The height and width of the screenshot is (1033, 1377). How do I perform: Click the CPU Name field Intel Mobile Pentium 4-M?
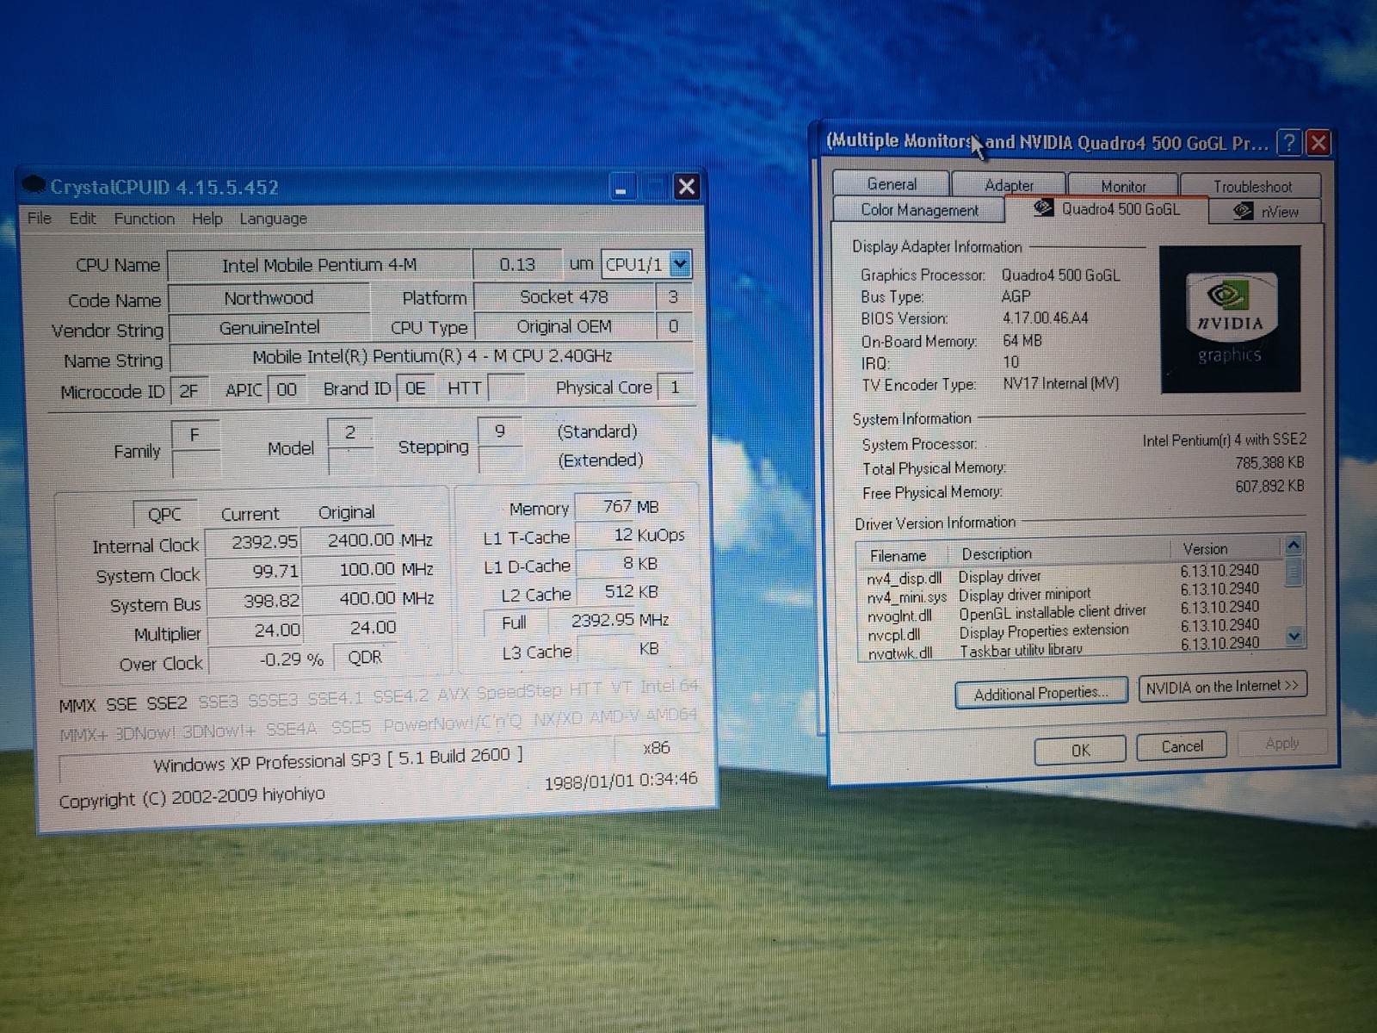click(x=319, y=264)
